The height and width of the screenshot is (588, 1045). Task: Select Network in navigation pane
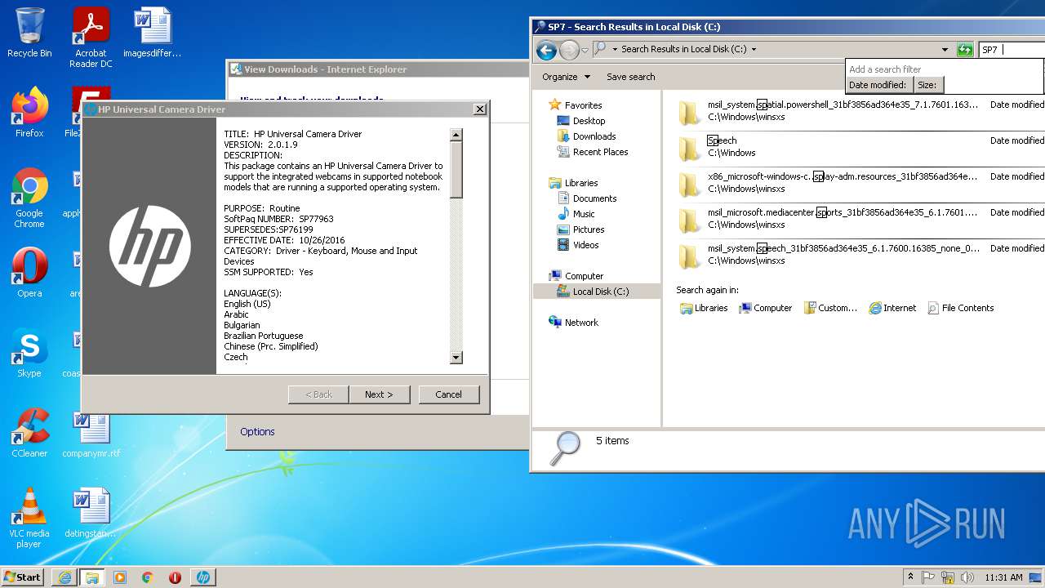pyautogui.click(x=573, y=323)
